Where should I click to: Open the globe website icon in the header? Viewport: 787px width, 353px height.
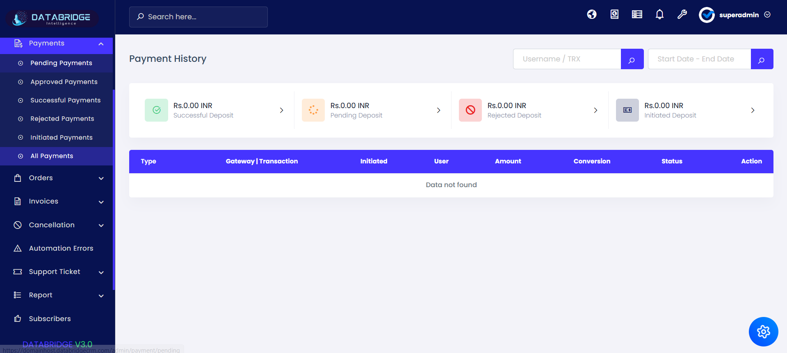tap(592, 14)
